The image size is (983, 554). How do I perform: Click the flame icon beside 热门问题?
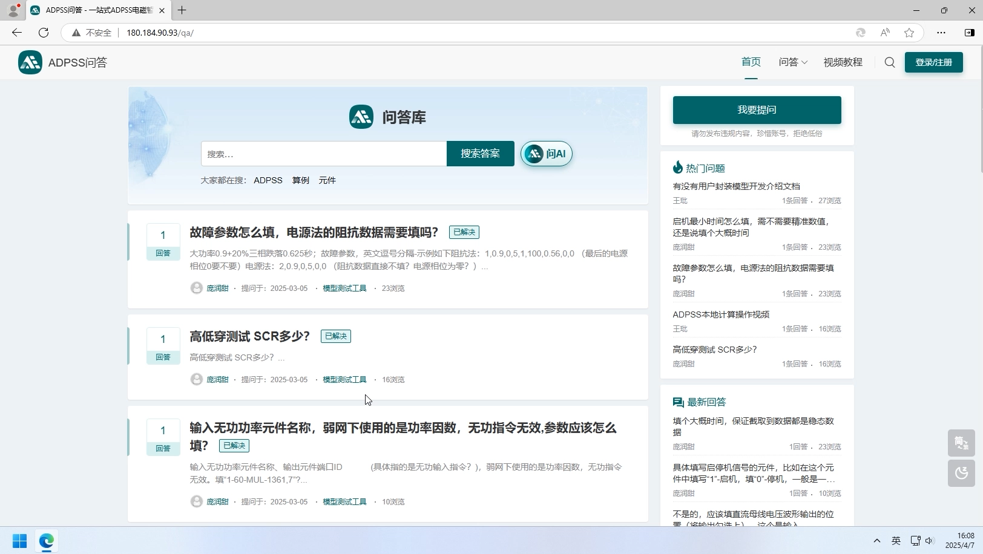[x=677, y=168]
